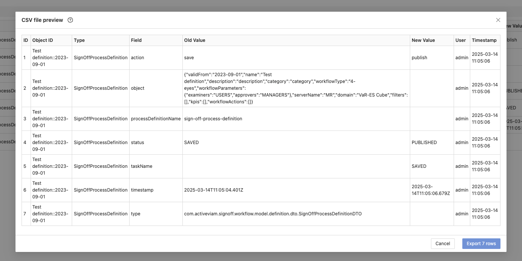
Task: Click Export 7 rows button
Action: tap(481, 244)
